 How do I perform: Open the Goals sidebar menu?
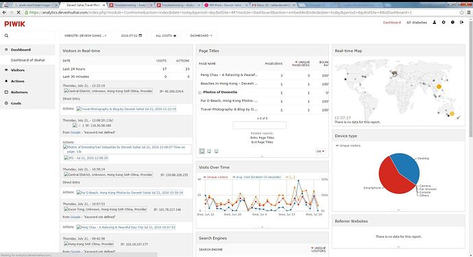tap(27, 103)
